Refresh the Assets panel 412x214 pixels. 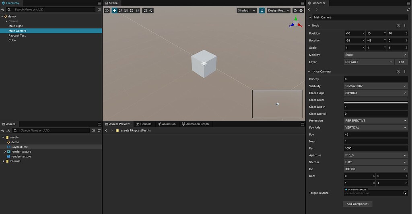[x=99, y=130]
